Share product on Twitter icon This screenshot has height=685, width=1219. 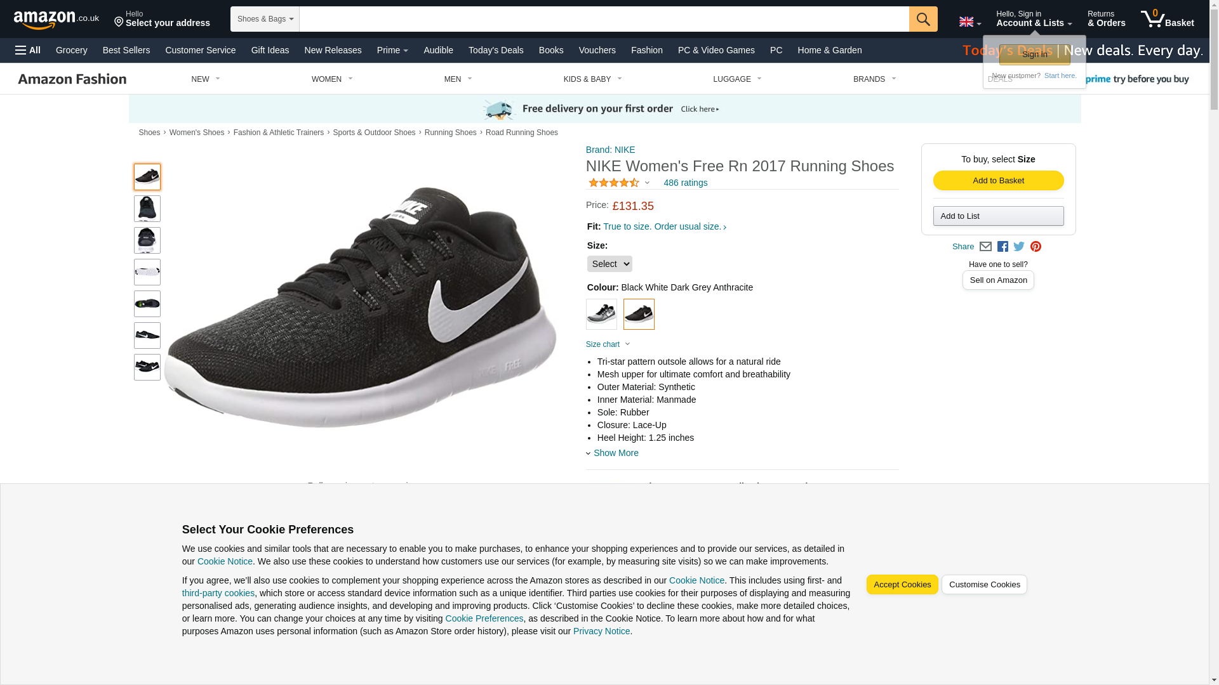1019,247
